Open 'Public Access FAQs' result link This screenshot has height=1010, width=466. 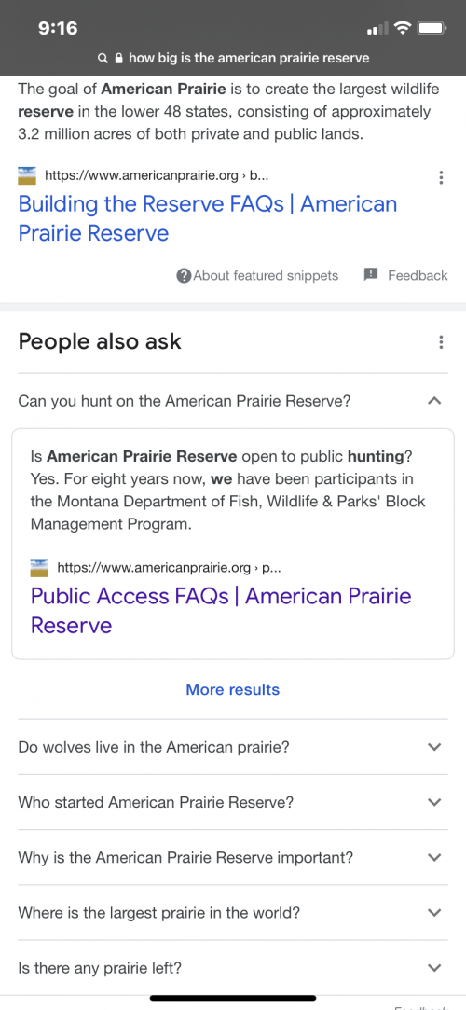tap(221, 611)
